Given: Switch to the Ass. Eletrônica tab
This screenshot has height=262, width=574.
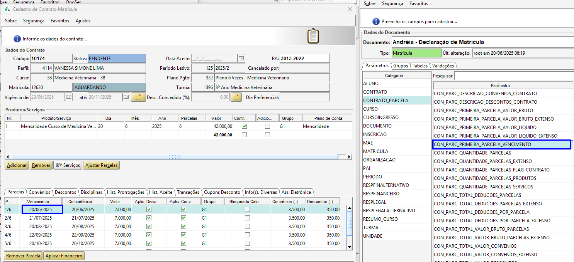Looking at the screenshot, I should pyautogui.click(x=296, y=192).
